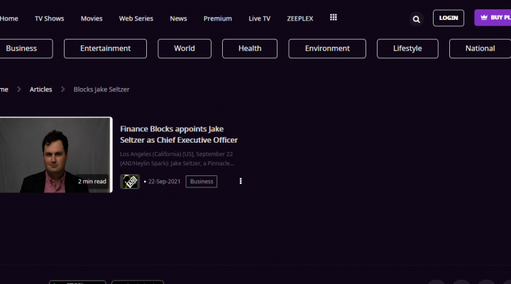Screen dimensions: 511x284
Task: Open TV Shows in navigation
Action: tap(49, 18)
